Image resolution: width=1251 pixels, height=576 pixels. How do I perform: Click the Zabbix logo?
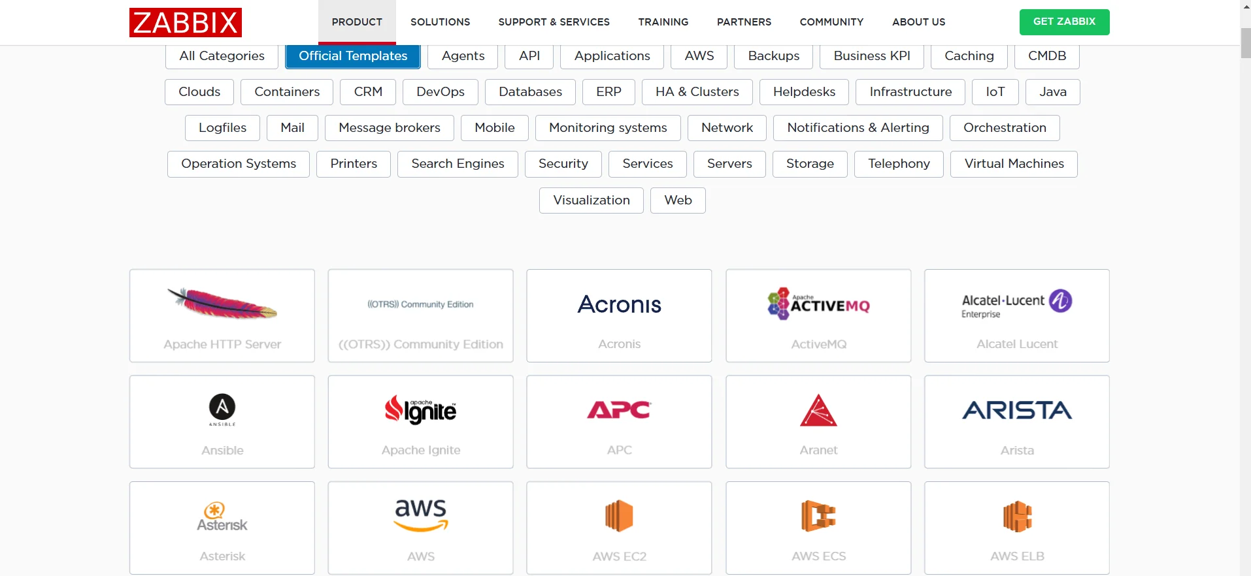point(186,22)
